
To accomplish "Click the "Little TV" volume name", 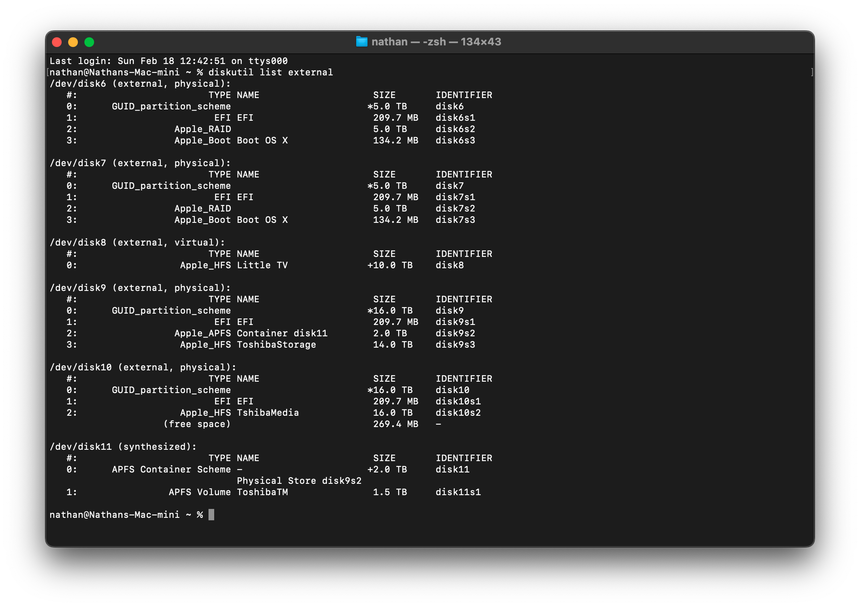I will click(262, 265).
